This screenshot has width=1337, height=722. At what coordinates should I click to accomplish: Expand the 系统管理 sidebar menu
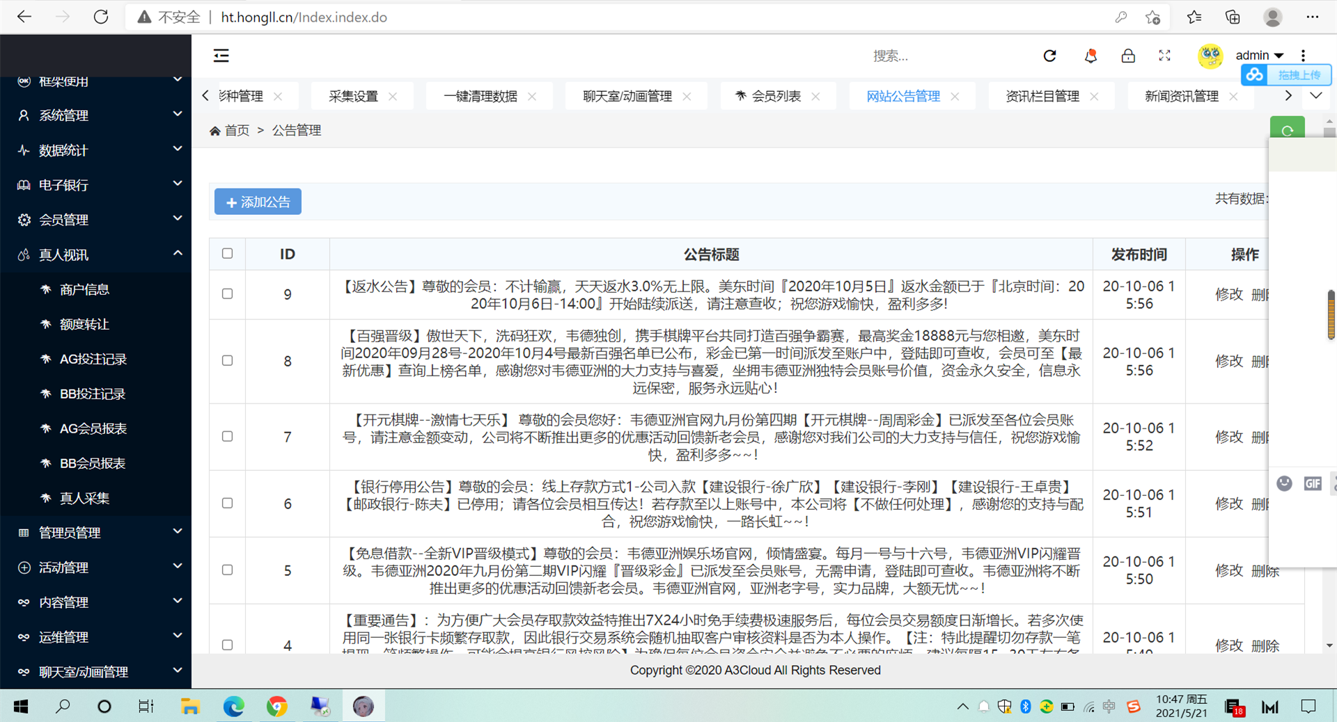[96, 115]
